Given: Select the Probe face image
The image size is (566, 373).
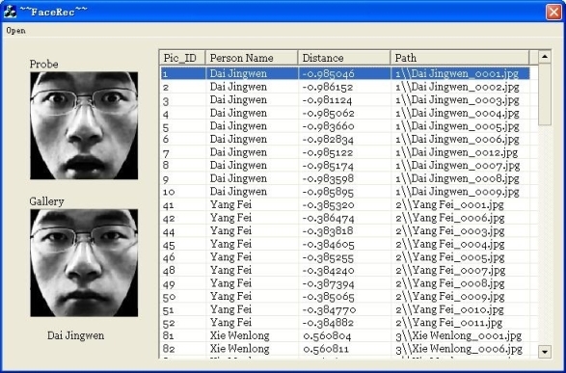Looking at the screenshot, I should coord(84,125).
